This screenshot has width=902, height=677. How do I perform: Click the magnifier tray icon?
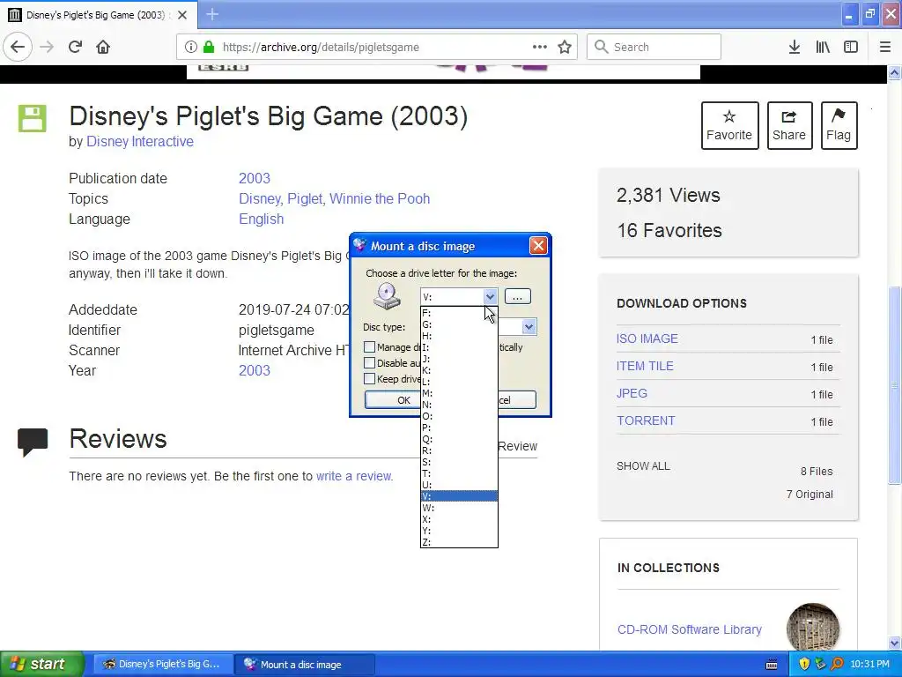837,664
